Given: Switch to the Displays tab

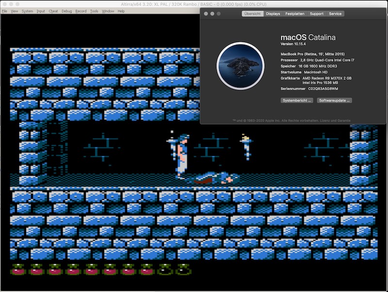Looking at the screenshot, I should pos(273,14).
